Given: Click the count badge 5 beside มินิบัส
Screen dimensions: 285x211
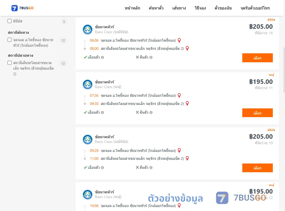Looking at the screenshot, I should (64, 22).
